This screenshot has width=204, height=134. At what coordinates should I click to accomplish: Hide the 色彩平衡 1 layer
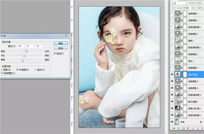click(172, 75)
